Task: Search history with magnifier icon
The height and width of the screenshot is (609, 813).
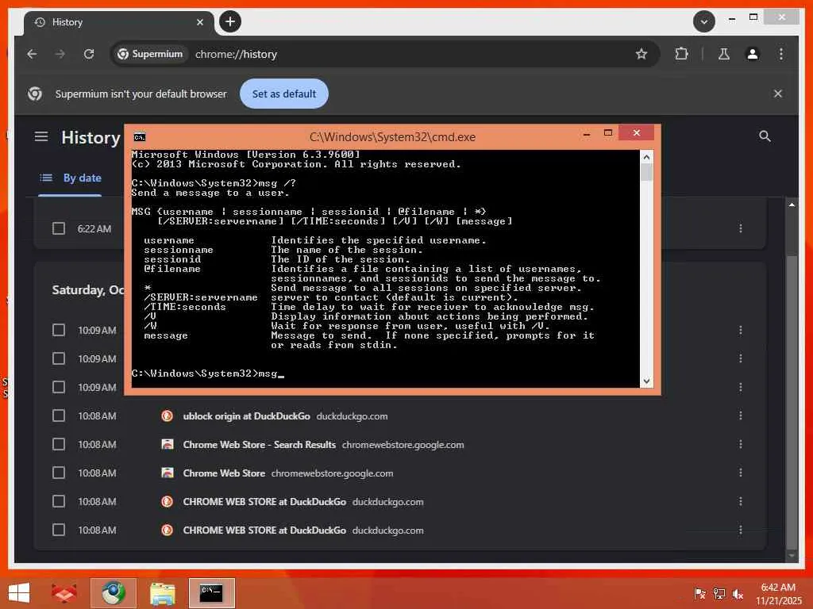Action: (765, 136)
